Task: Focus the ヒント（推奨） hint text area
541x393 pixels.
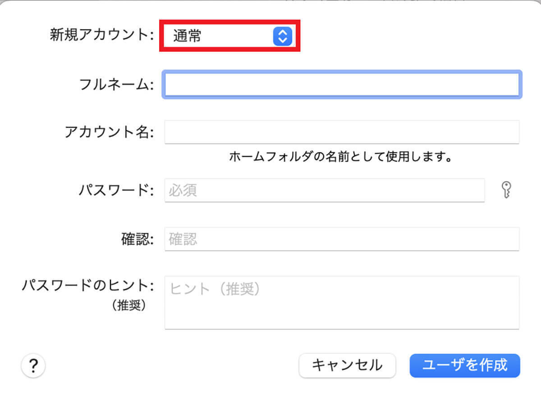Action: [x=342, y=302]
